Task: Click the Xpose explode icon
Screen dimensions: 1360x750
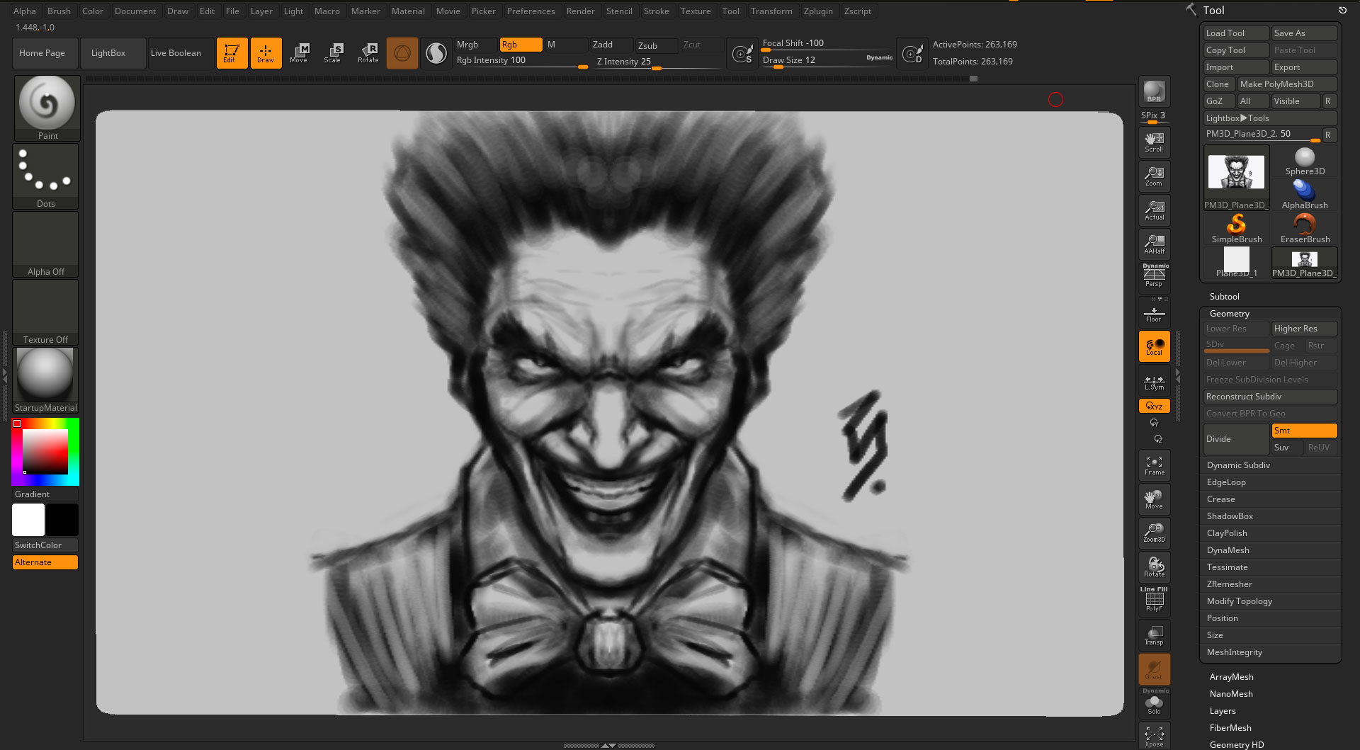Action: pyautogui.click(x=1154, y=737)
